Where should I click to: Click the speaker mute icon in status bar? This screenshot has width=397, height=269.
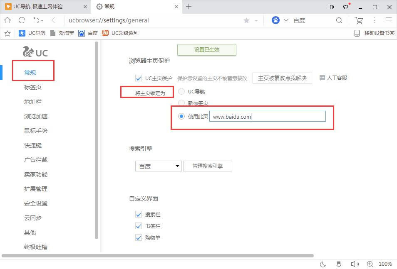[x=355, y=264]
